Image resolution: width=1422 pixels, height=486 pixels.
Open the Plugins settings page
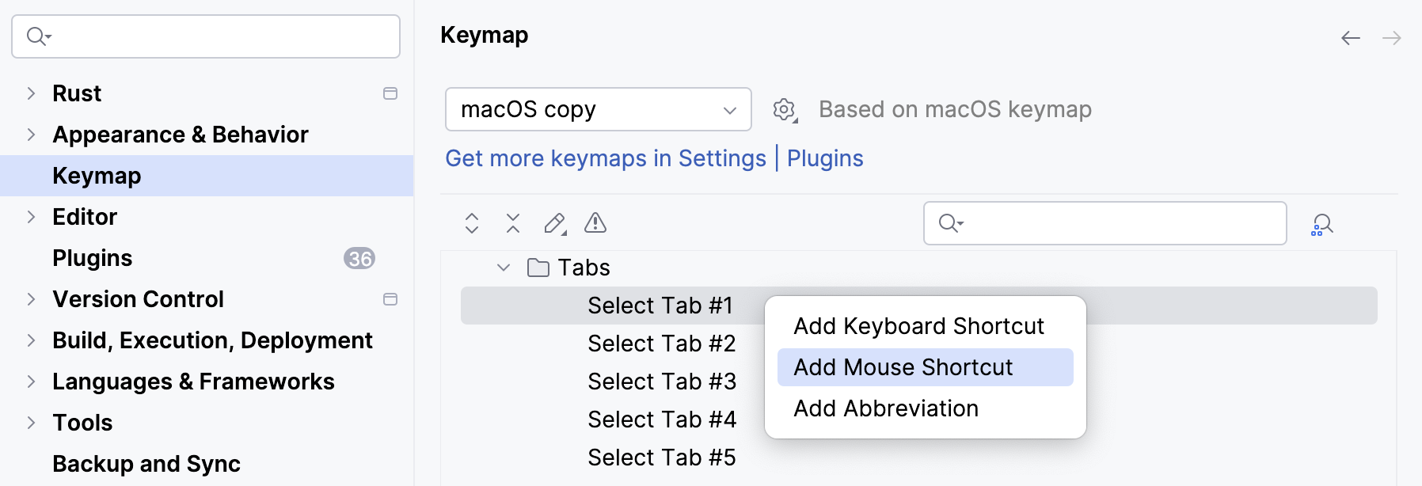coord(92,258)
